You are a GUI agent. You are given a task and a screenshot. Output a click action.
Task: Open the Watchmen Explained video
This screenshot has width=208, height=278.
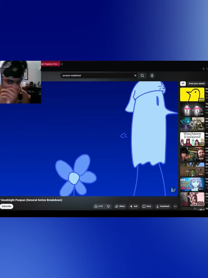(192, 139)
